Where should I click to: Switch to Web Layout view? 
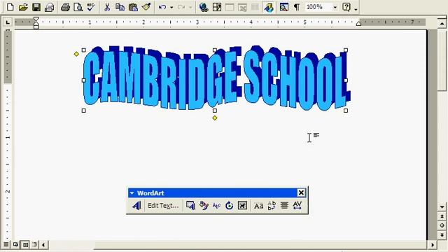15,244
